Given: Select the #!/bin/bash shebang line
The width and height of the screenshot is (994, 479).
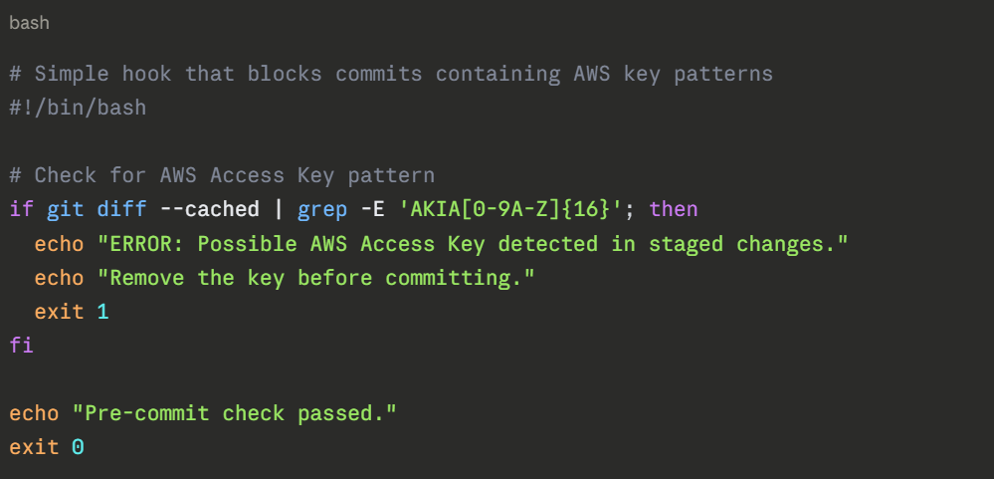Looking at the screenshot, I should (x=78, y=108).
